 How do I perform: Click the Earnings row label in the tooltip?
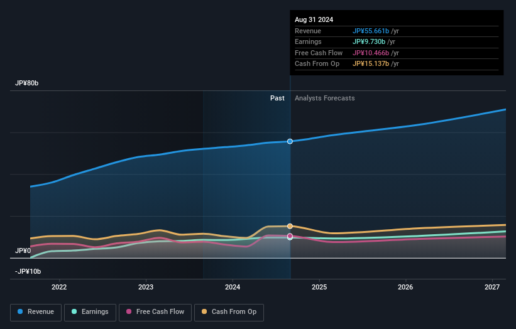pos(308,41)
